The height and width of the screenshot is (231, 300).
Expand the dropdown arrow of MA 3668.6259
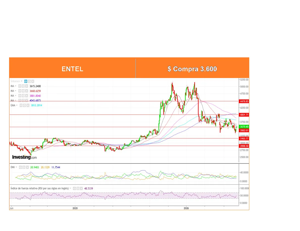tap(16, 91)
